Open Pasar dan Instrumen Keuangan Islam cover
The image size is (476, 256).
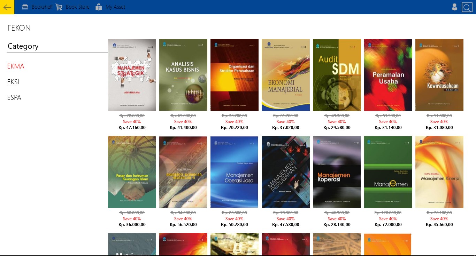coord(132,172)
